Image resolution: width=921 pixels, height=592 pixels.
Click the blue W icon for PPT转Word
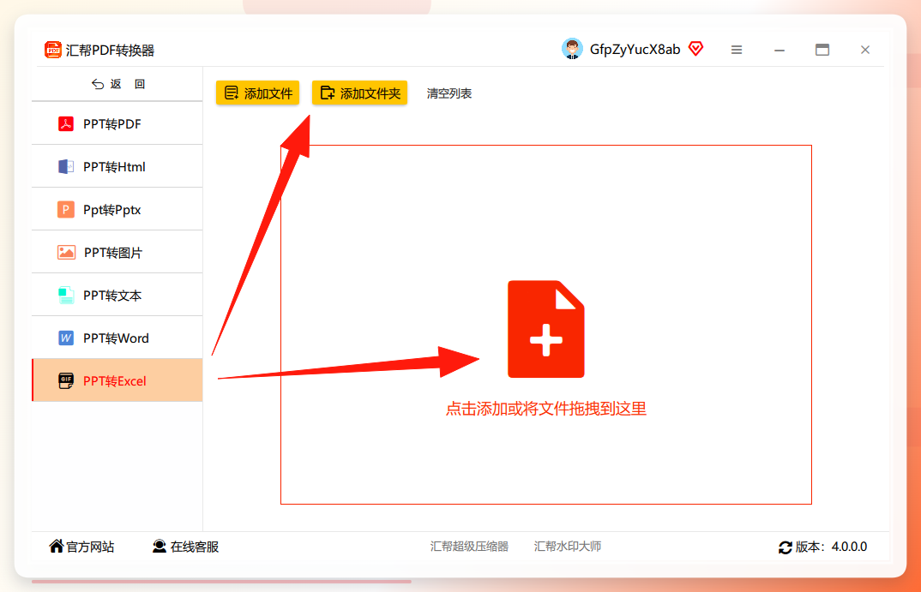click(x=66, y=338)
